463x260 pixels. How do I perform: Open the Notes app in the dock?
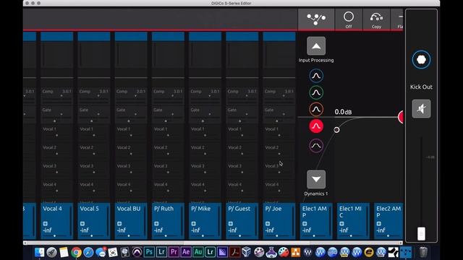pos(64,252)
